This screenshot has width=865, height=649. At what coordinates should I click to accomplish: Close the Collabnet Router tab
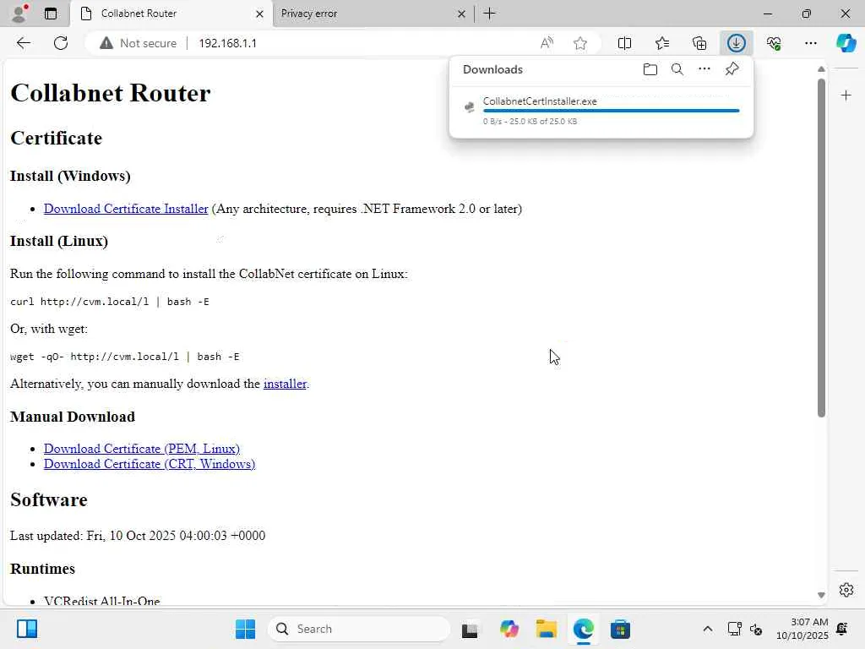[x=259, y=14]
